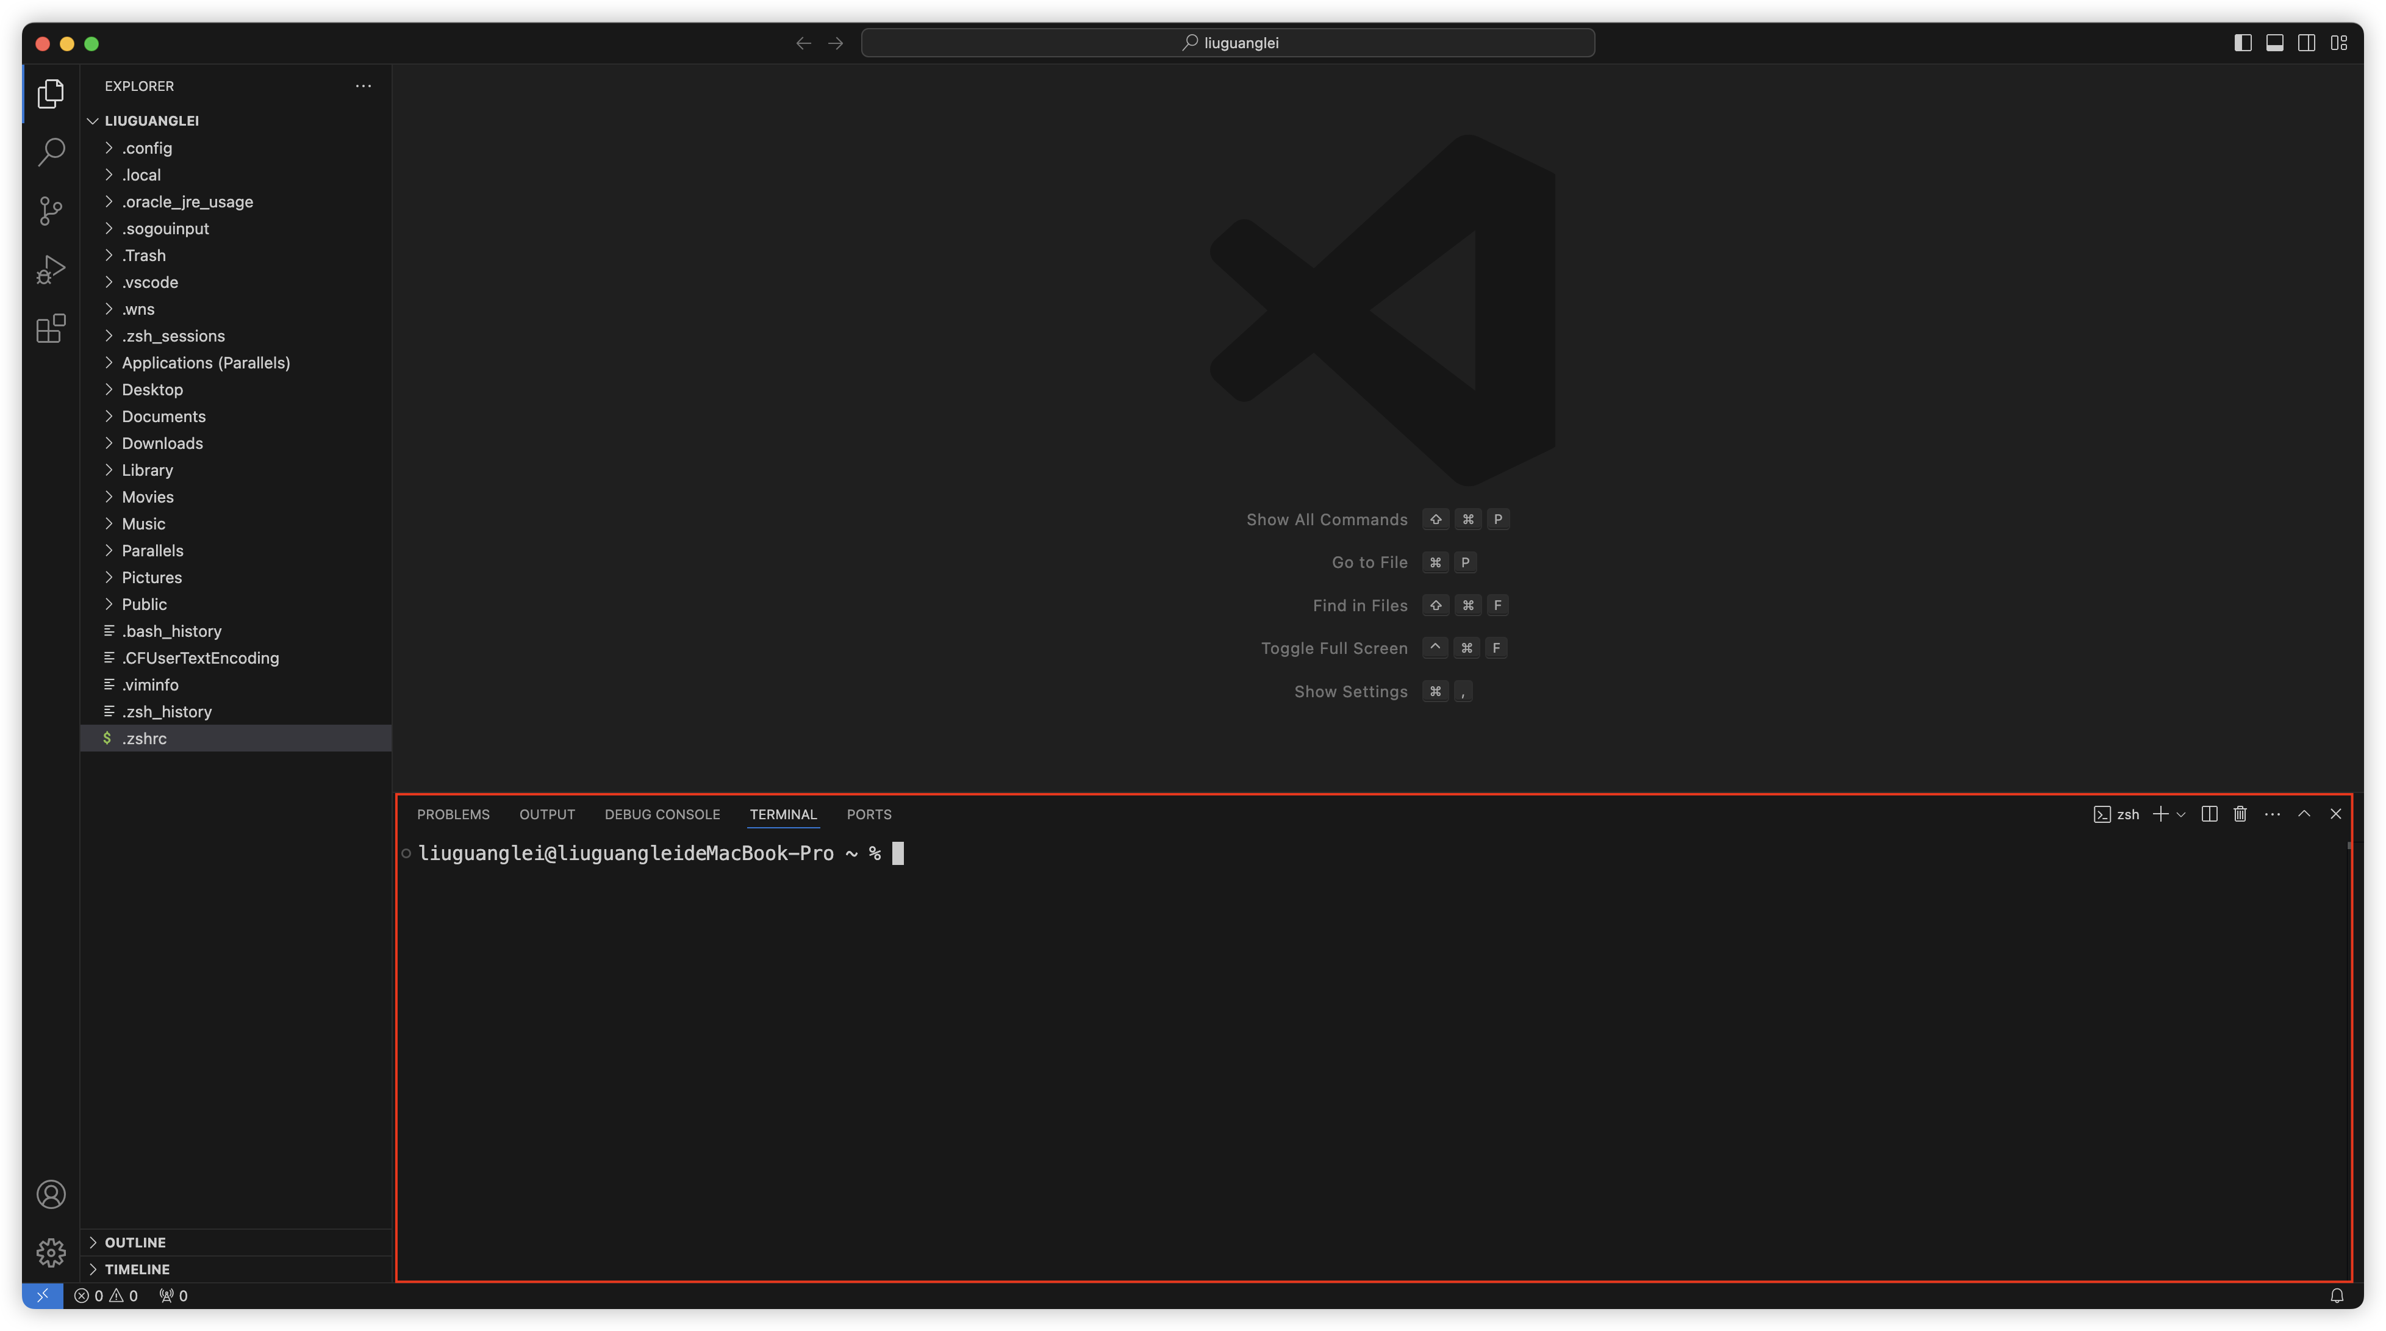Click the errors and warnings status indicator
Screen dimensions: 2386x1331
tap(106, 1296)
